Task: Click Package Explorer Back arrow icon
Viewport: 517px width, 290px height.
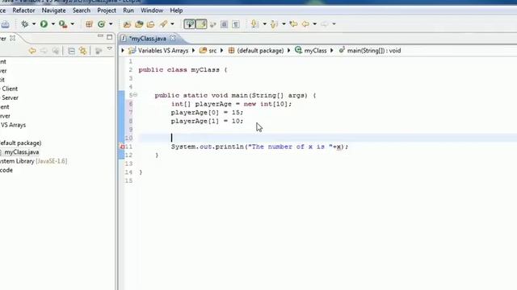Action: [32, 51]
